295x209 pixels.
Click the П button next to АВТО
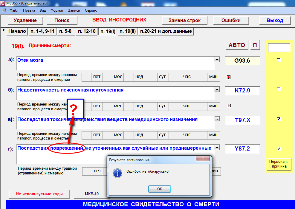point(255,45)
